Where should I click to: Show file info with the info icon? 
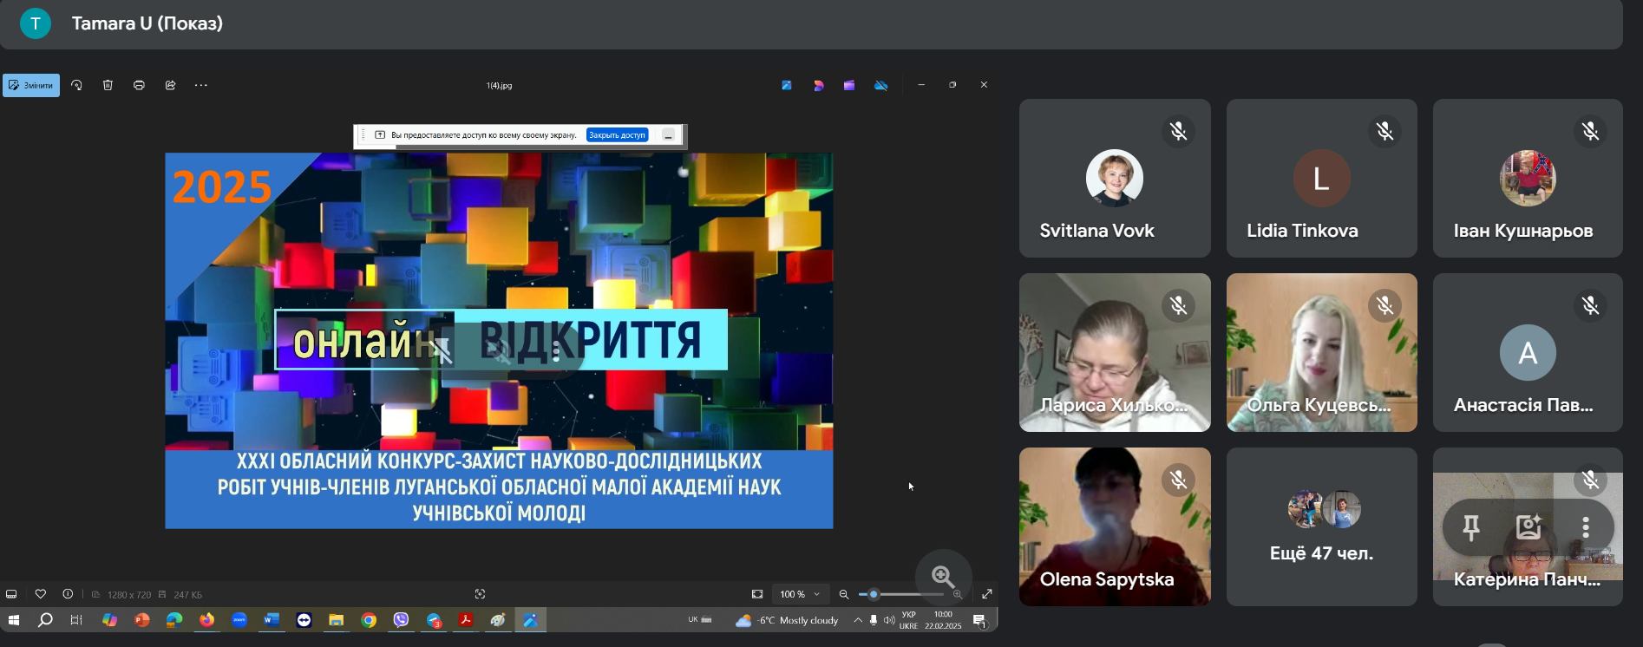pos(68,594)
